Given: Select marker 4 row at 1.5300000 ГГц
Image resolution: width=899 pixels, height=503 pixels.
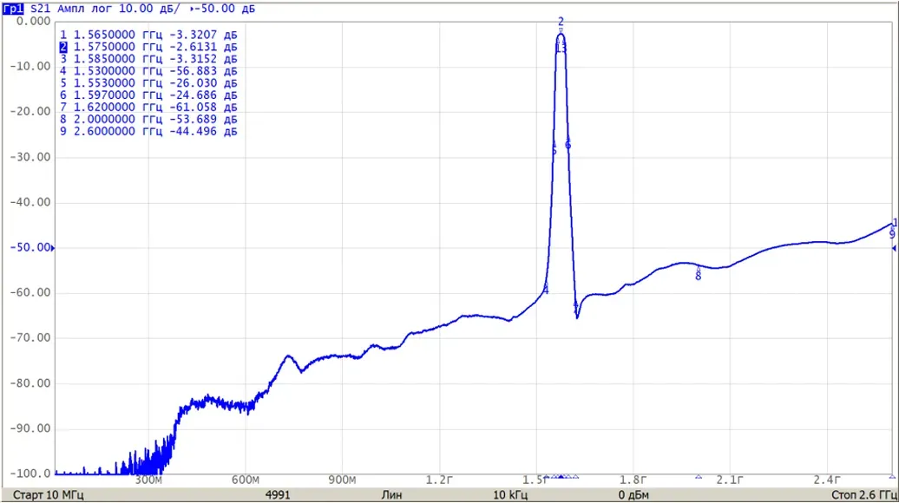Looking at the screenshot, I should (148, 71).
